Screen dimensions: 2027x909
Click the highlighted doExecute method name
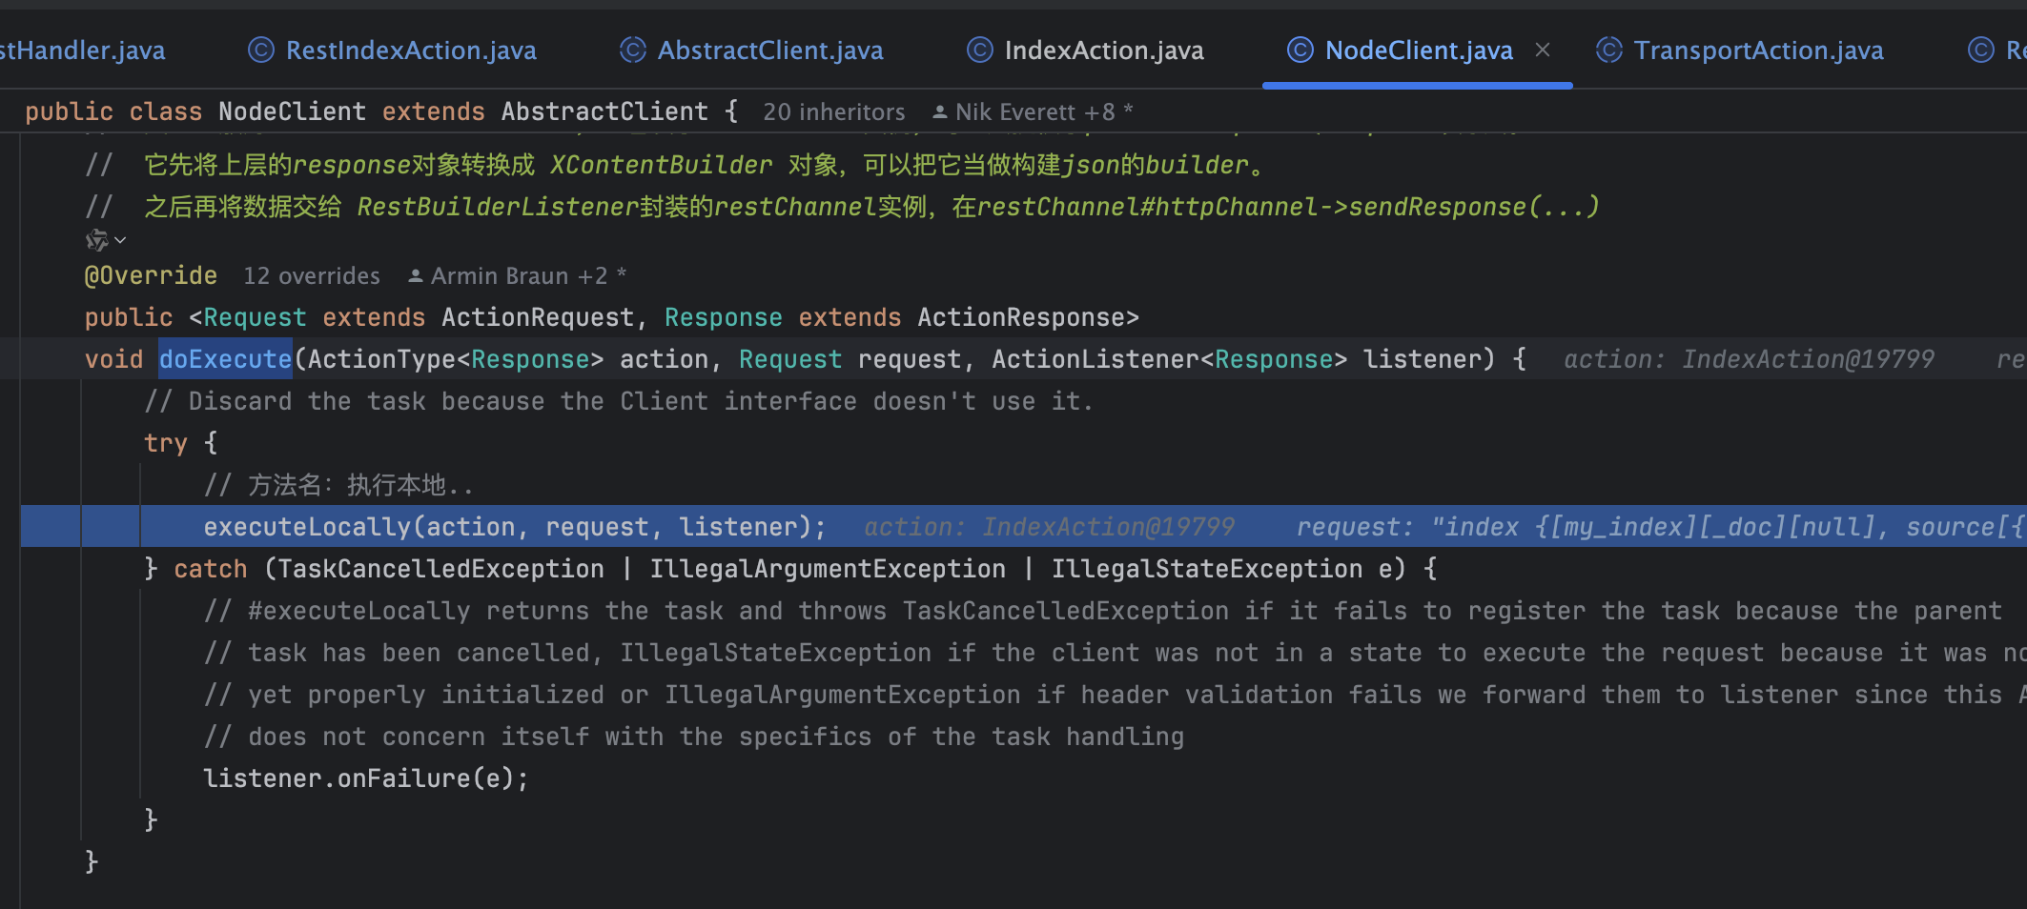click(225, 359)
